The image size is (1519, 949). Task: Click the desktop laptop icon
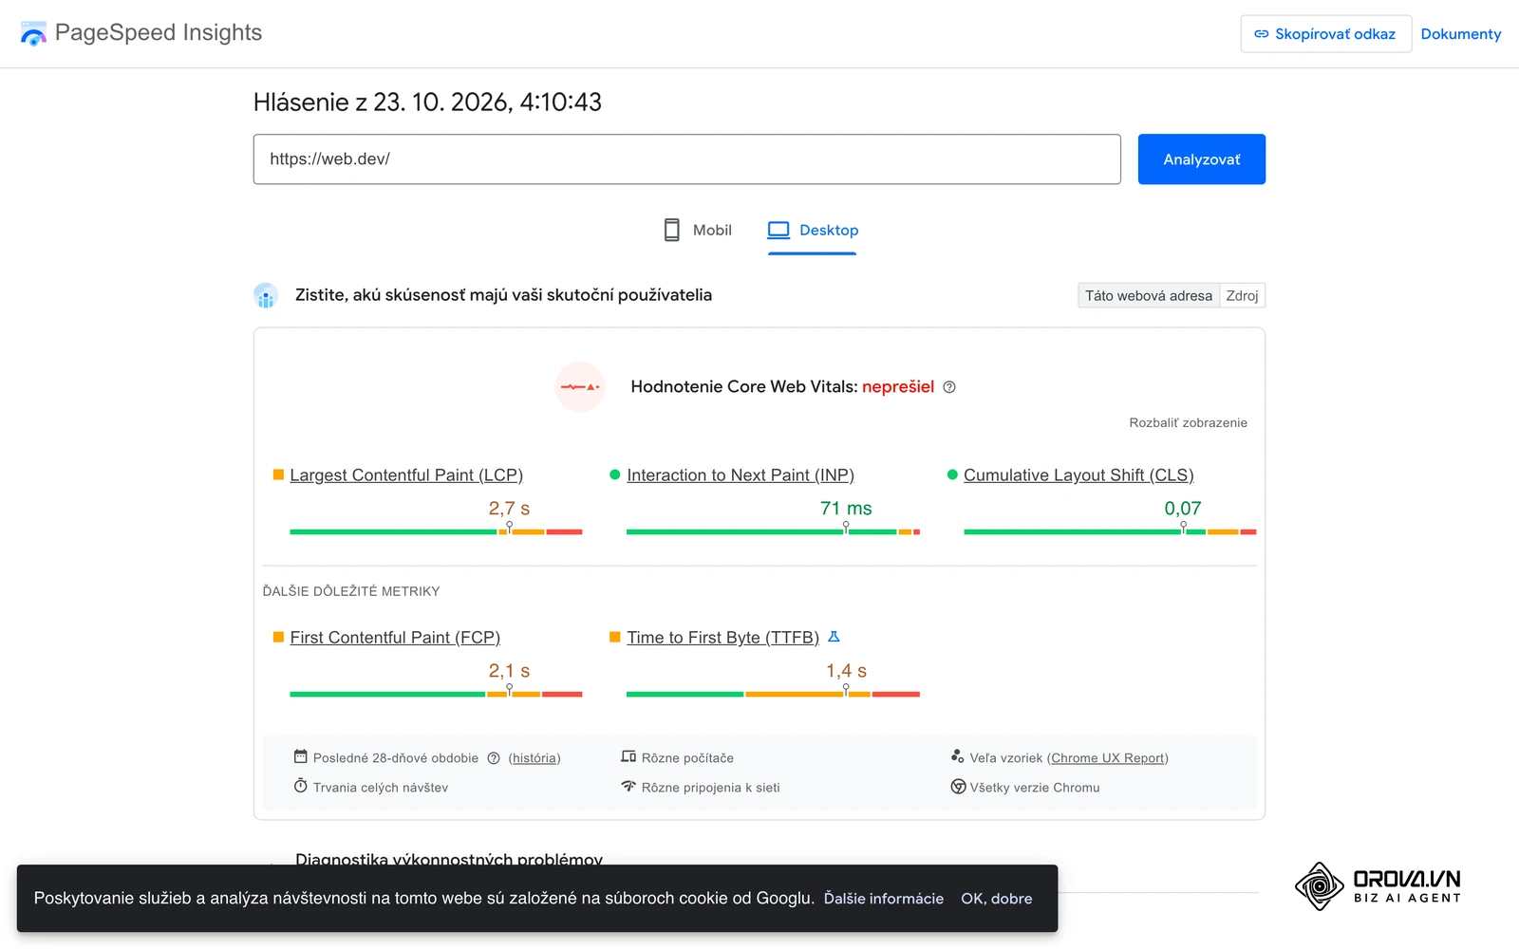click(x=778, y=230)
